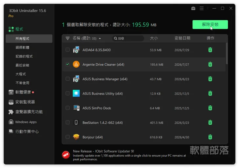Screen dimensions: 239x168
Task: Tick the AIDA64 8.35.8400 checkbox
Action: pos(68,50)
